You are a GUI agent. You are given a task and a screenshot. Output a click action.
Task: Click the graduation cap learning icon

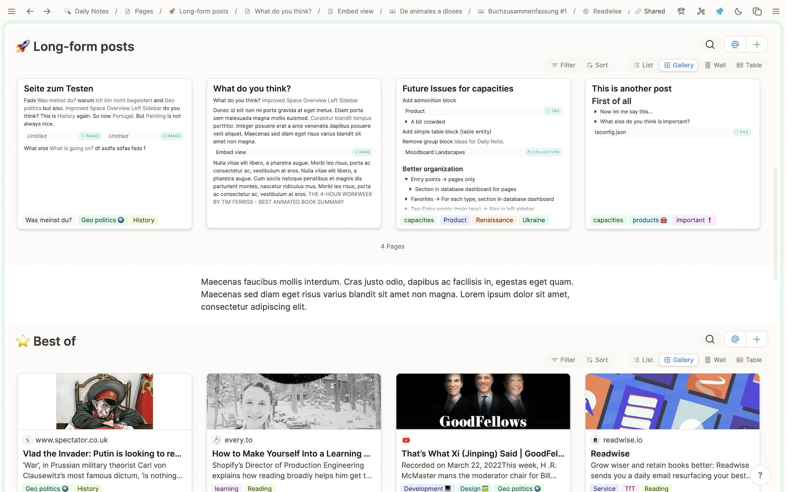pos(681,11)
